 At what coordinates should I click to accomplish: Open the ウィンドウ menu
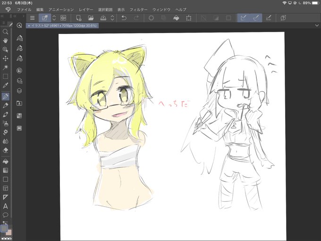point(161,9)
